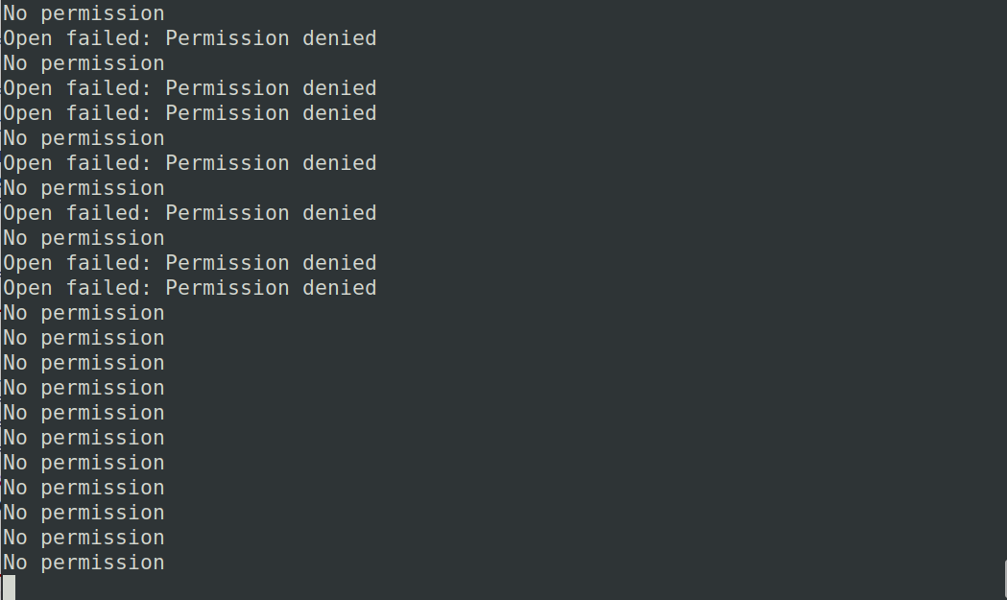This screenshot has width=1007, height=600.
Task: Click the terminal scrollbar thumb at right edge
Action: pyautogui.click(x=1004, y=580)
